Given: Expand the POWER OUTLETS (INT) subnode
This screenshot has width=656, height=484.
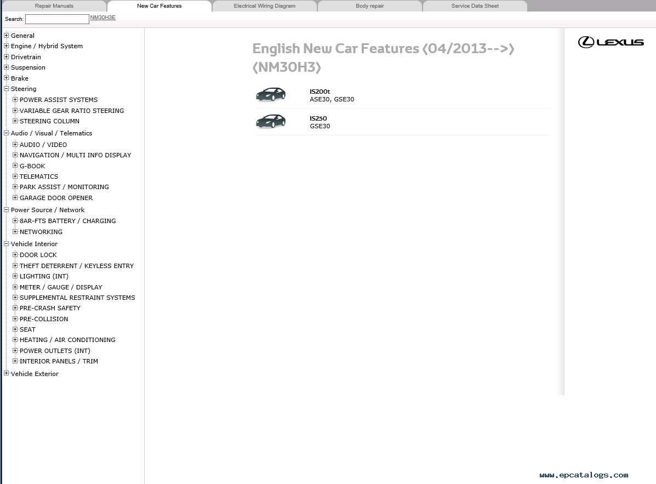Looking at the screenshot, I should click(15, 351).
